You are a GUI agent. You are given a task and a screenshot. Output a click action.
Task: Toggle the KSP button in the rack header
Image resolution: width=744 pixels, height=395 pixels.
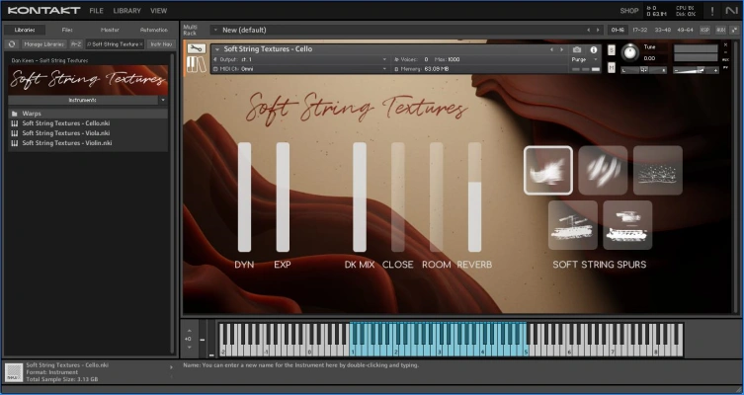pyautogui.click(x=705, y=30)
